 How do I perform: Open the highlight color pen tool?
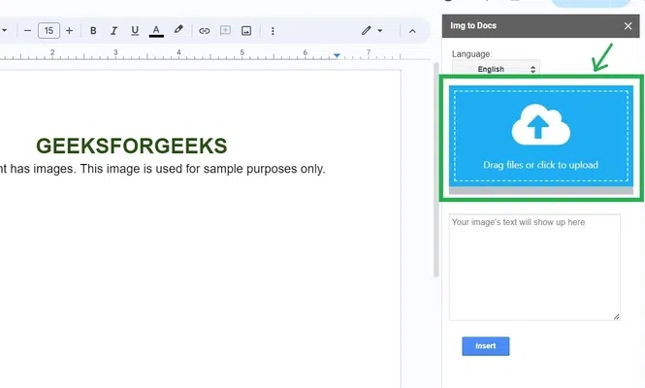pos(178,31)
